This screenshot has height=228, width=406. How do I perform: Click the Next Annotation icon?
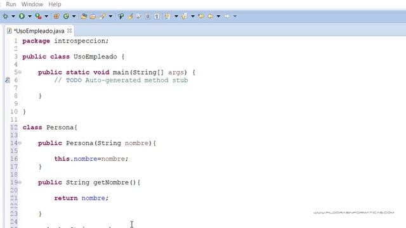coord(167,16)
